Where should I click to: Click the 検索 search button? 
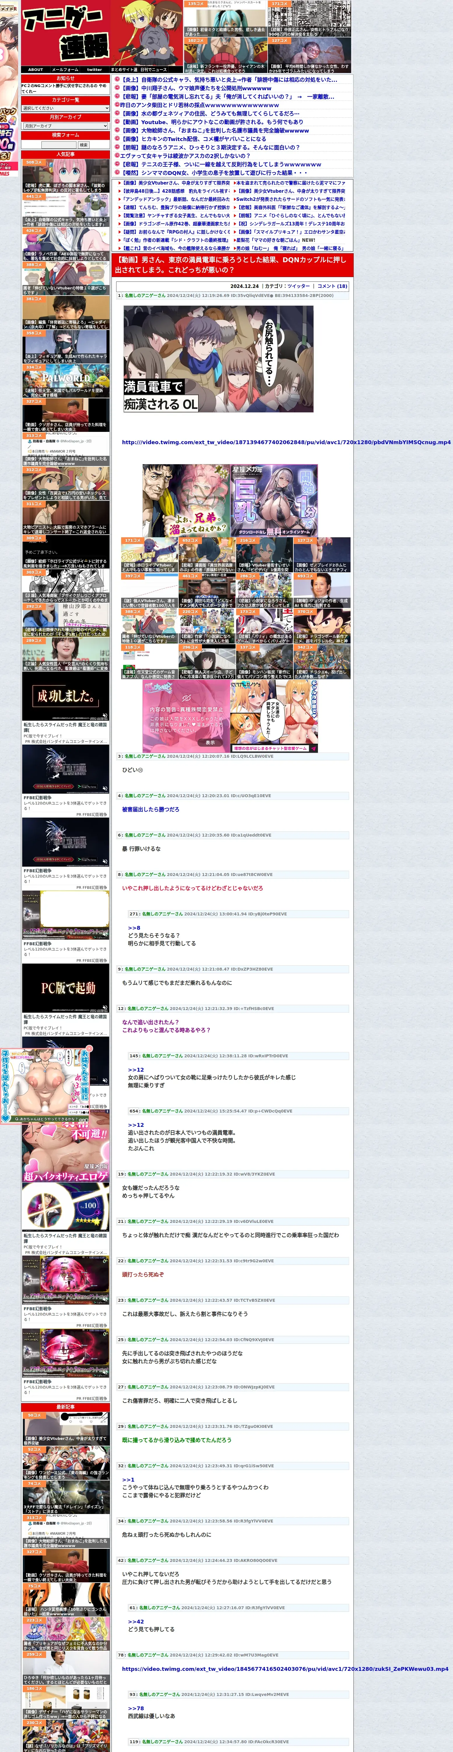(84, 145)
